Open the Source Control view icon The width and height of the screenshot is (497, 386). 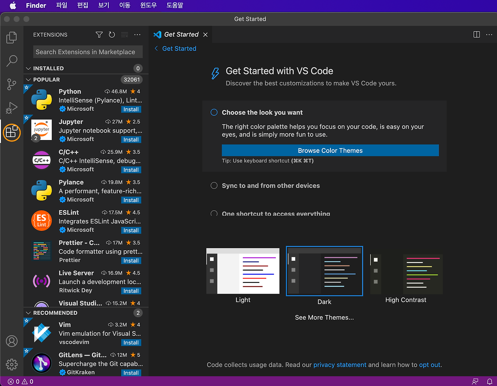[x=12, y=84]
